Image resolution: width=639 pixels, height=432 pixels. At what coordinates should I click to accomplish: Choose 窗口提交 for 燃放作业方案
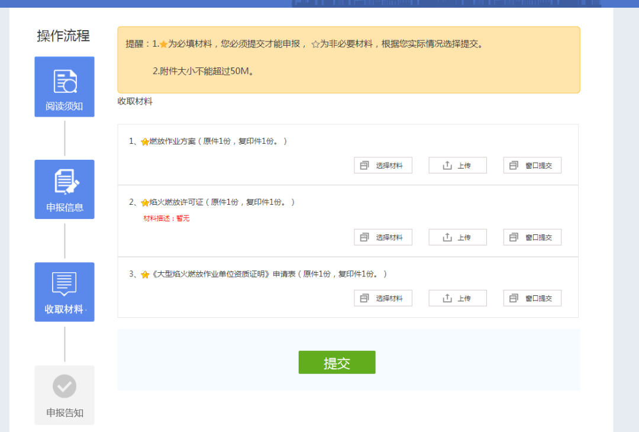click(x=532, y=166)
